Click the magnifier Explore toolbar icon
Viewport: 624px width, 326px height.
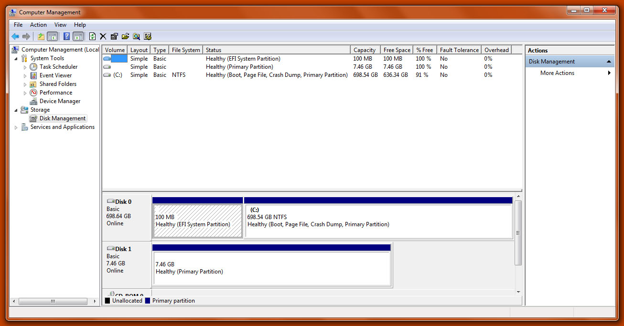136,36
